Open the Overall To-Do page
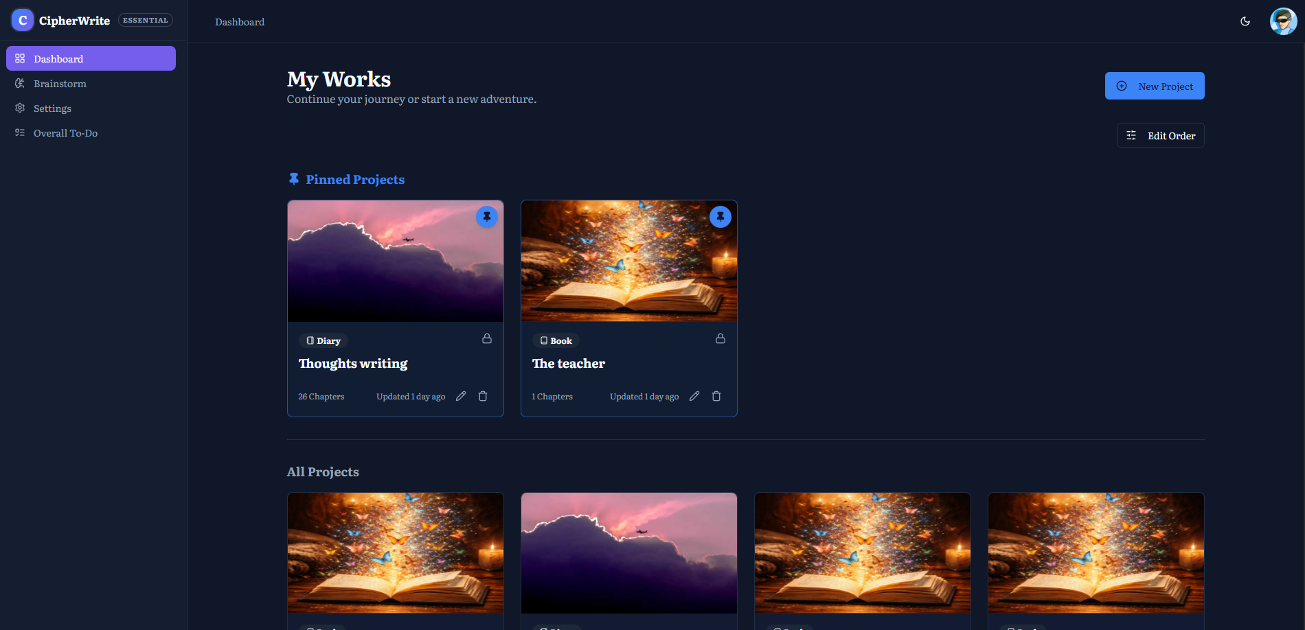 pyautogui.click(x=65, y=133)
